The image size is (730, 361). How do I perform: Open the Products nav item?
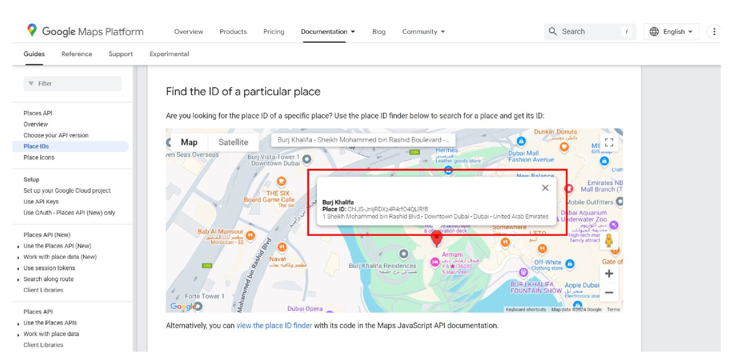click(x=233, y=32)
